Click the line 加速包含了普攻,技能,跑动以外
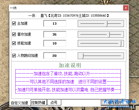 click(x=62, y=74)
